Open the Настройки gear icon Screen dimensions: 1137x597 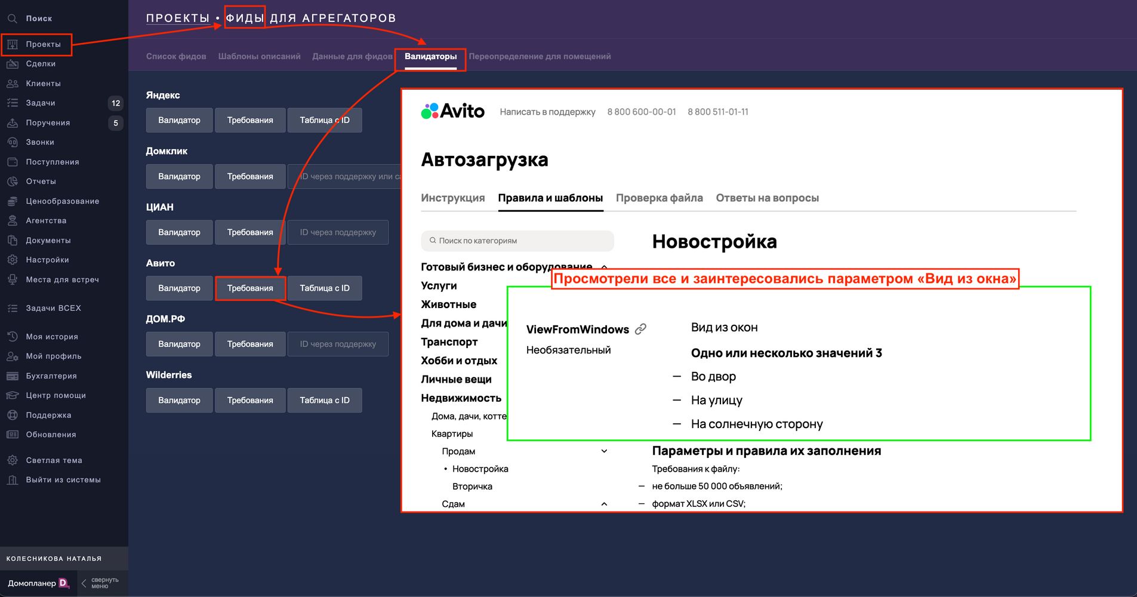point(13,260)
